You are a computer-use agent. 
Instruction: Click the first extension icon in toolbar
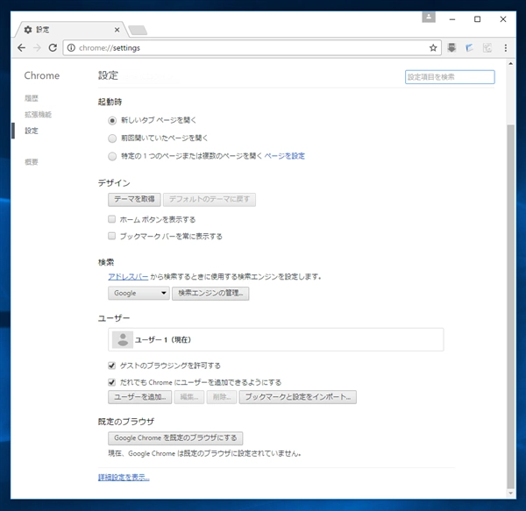(x=451, y=48)
